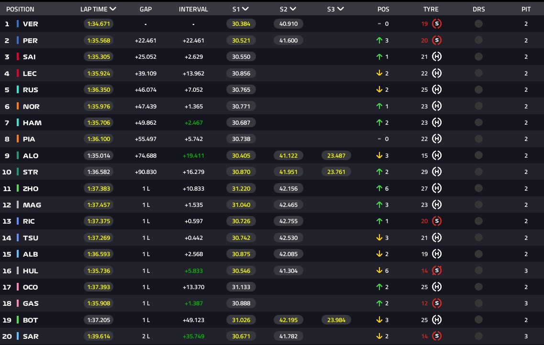
Task: Click Sargeant's soft tyre icon
Action: [436, 336]
